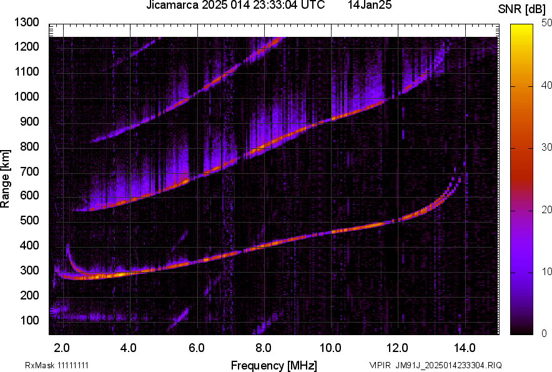Click the plot title 'Jicamarca 2025 014 23:33:04 UTC'
The width and height of the screenshot is (552, 372).
click(x=235, y=5)
